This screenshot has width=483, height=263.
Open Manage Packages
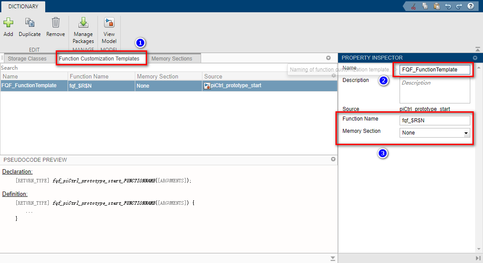[83, 28]
